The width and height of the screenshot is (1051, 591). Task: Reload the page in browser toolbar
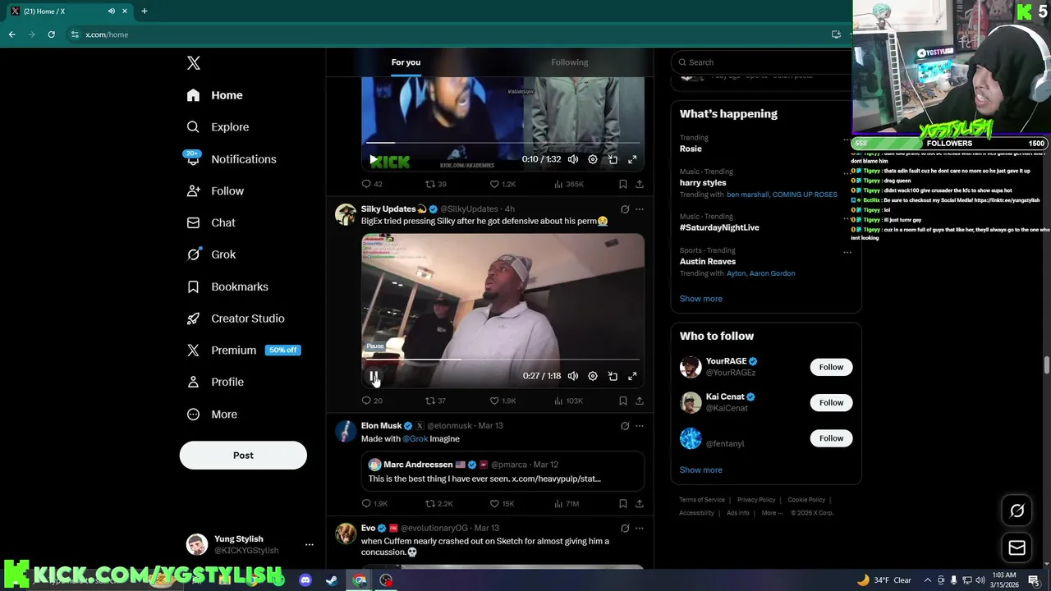point(51,34)
